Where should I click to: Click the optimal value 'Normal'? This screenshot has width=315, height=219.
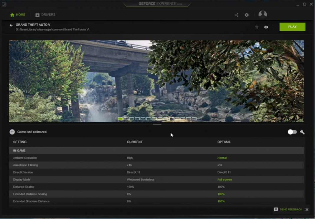pyautogui.click(x=222, y=158)
